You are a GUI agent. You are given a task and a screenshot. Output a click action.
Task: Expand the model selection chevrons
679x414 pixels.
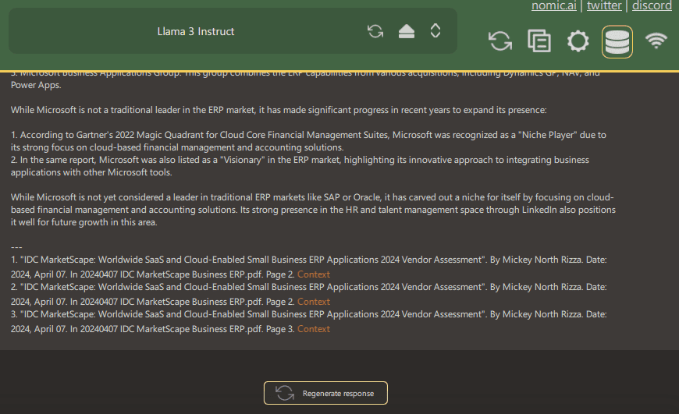(x=435, y=31)
